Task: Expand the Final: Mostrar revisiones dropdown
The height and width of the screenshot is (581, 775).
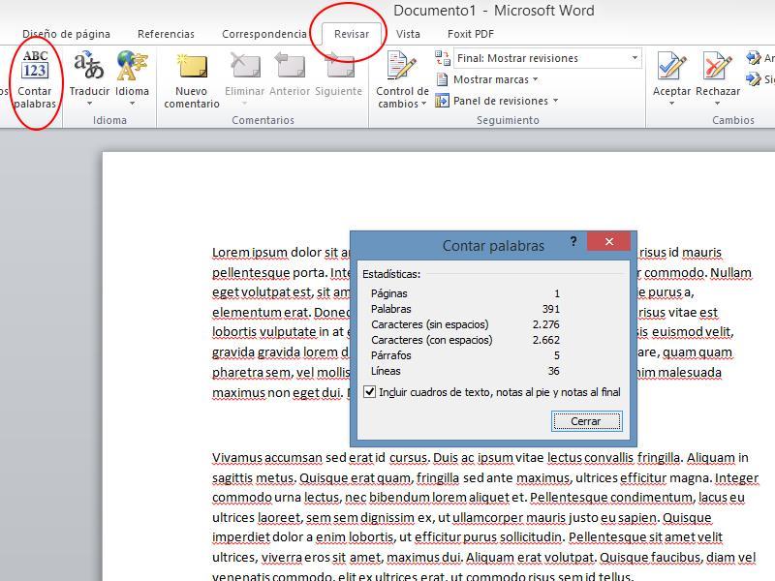Action: pos(635,58)
